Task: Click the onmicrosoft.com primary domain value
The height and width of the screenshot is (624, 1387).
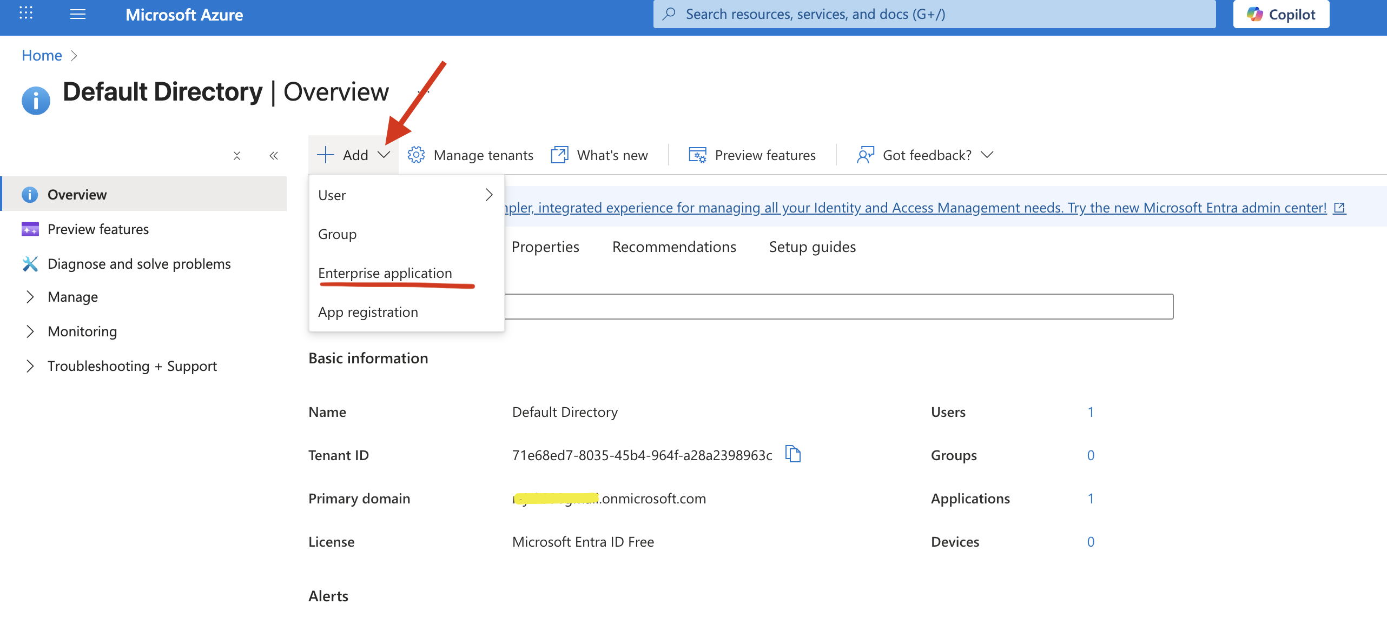Action: pos(609,499)
